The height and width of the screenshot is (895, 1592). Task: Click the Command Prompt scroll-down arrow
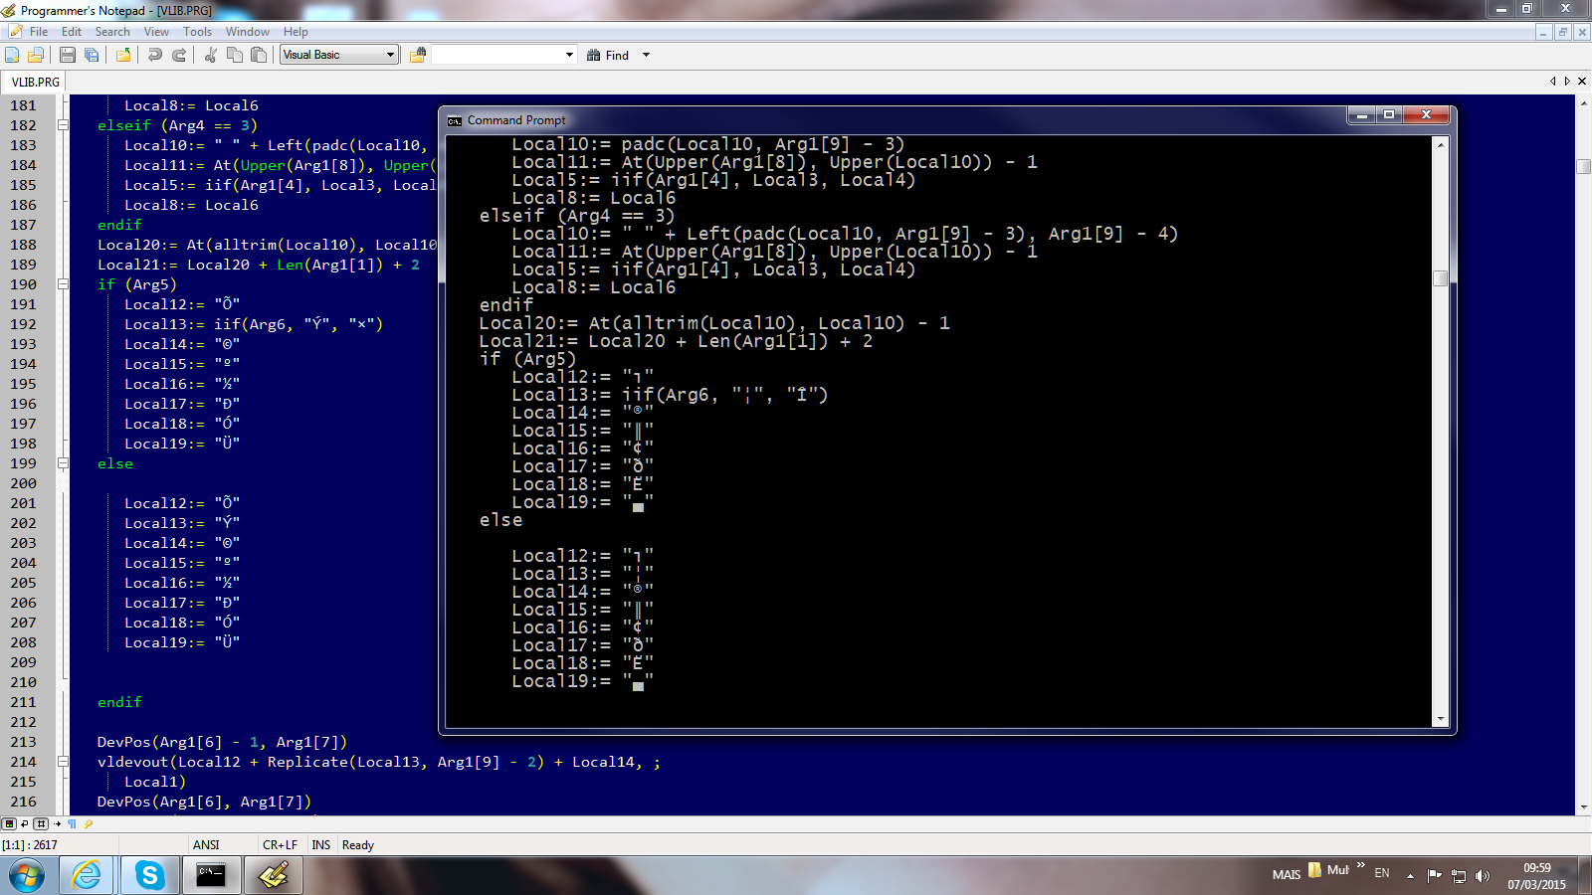1440,719
